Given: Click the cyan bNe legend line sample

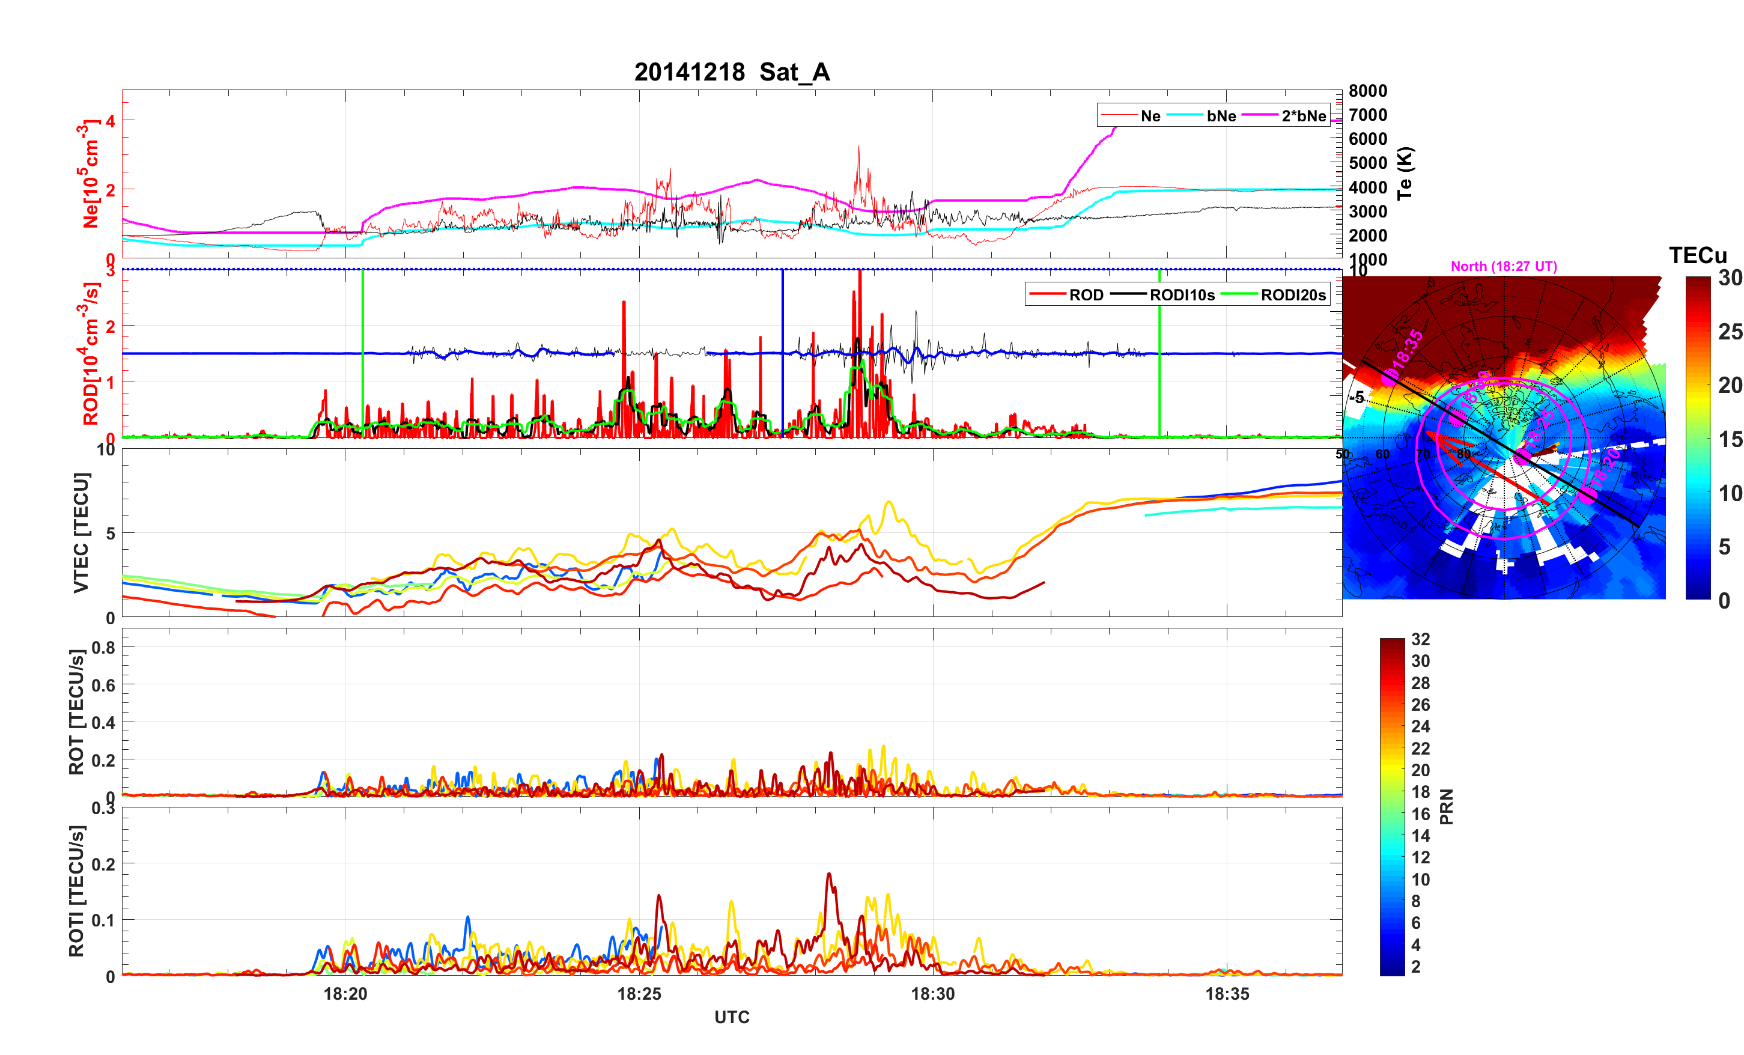Looking at the screenshot, I should coord(1184,115).
